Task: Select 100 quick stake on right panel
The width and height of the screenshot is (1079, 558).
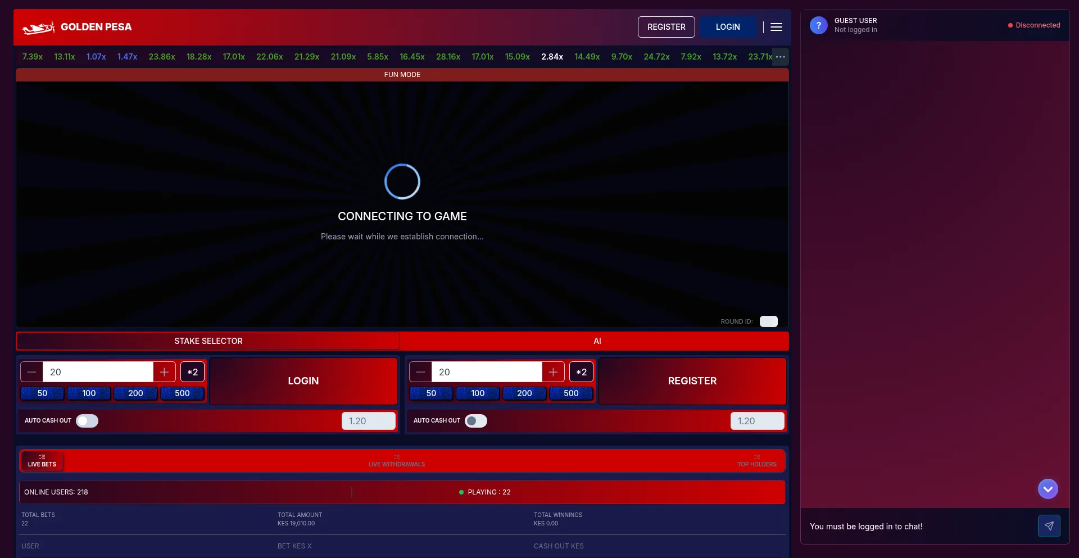Action: pos(478,393)
